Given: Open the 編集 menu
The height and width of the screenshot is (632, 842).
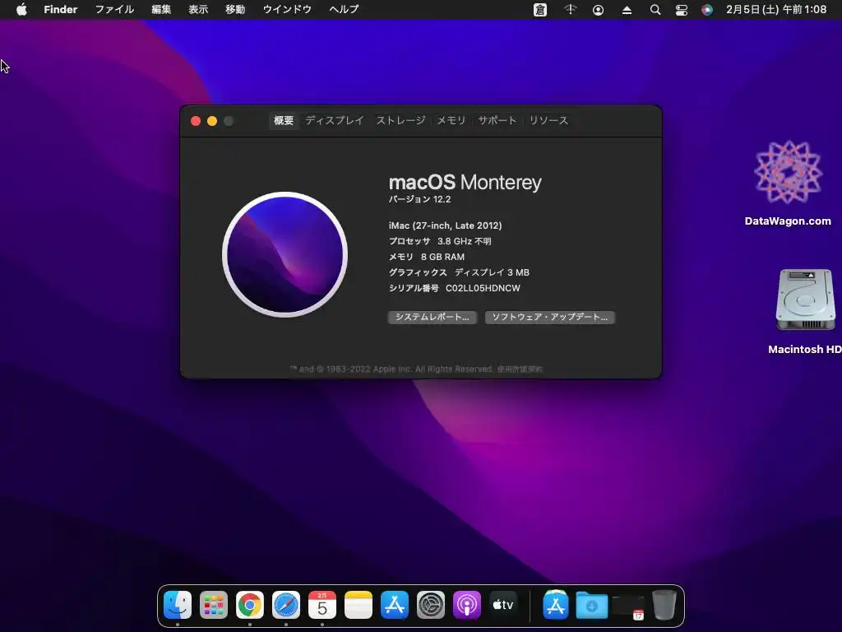Looking at the screenshot, I should (161, 9).
